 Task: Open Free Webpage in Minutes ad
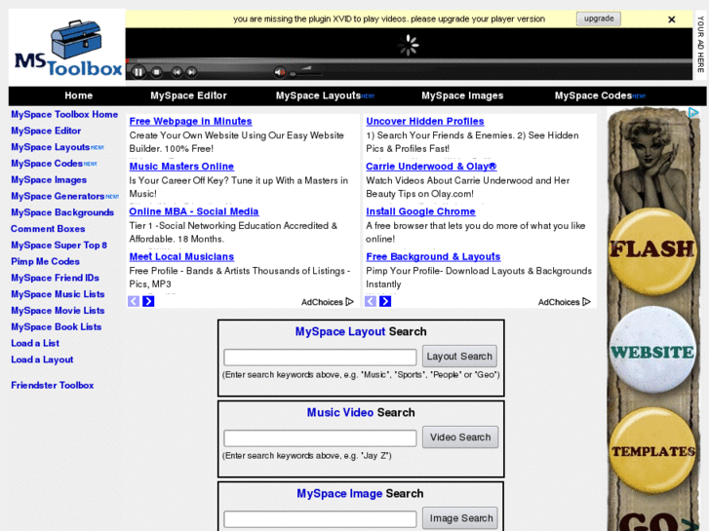190,121
